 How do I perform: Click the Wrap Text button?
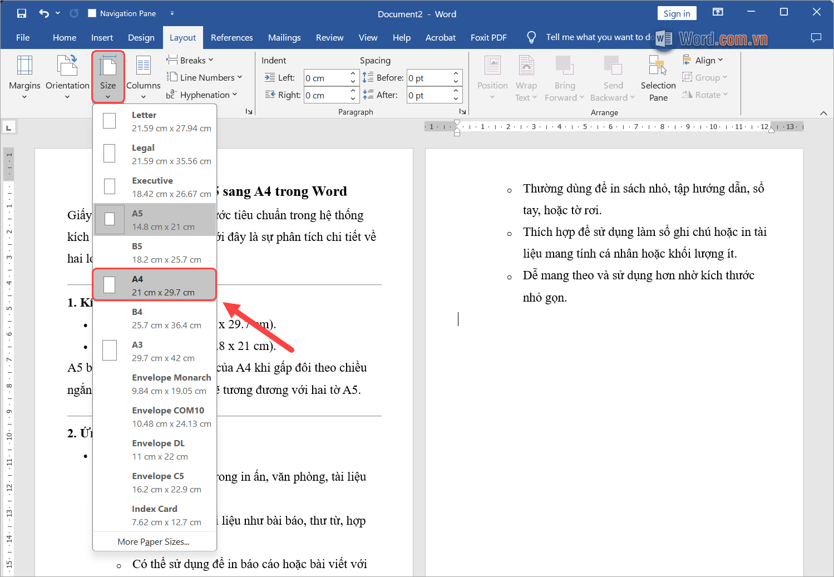(526, 78)
